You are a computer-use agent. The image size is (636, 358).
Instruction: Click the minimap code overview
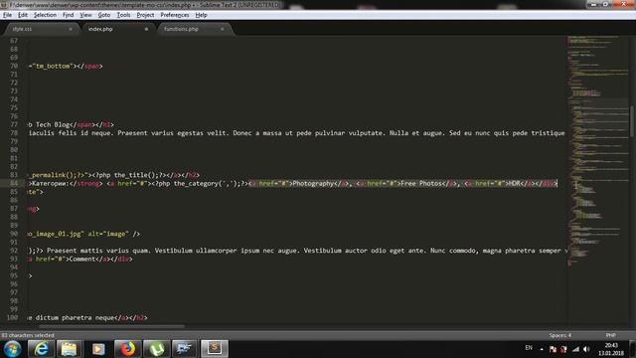click(597, 152)
